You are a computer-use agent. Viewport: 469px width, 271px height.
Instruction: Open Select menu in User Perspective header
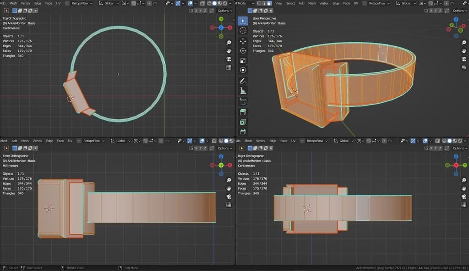(290, 3)
